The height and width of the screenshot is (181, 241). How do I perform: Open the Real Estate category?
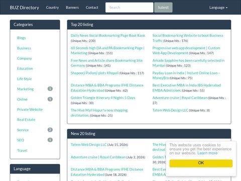pos(26,120)
